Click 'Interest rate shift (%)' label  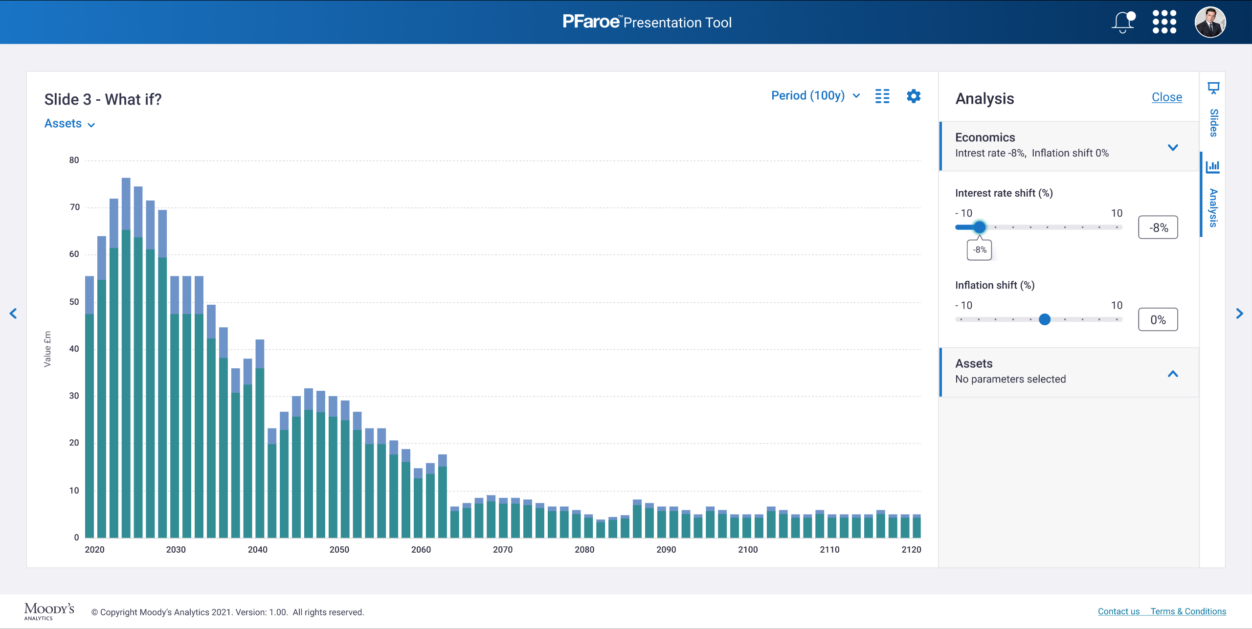tap(1004, 193)
